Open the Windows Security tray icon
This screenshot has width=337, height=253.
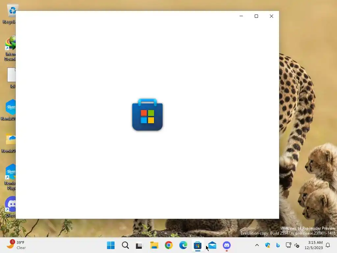coord(268,245)
